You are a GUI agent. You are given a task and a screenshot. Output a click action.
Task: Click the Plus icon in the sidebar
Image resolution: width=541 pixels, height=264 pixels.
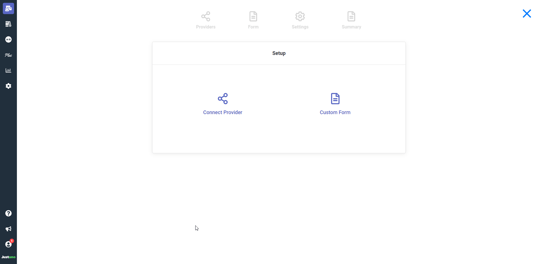(x=8, y=55)
